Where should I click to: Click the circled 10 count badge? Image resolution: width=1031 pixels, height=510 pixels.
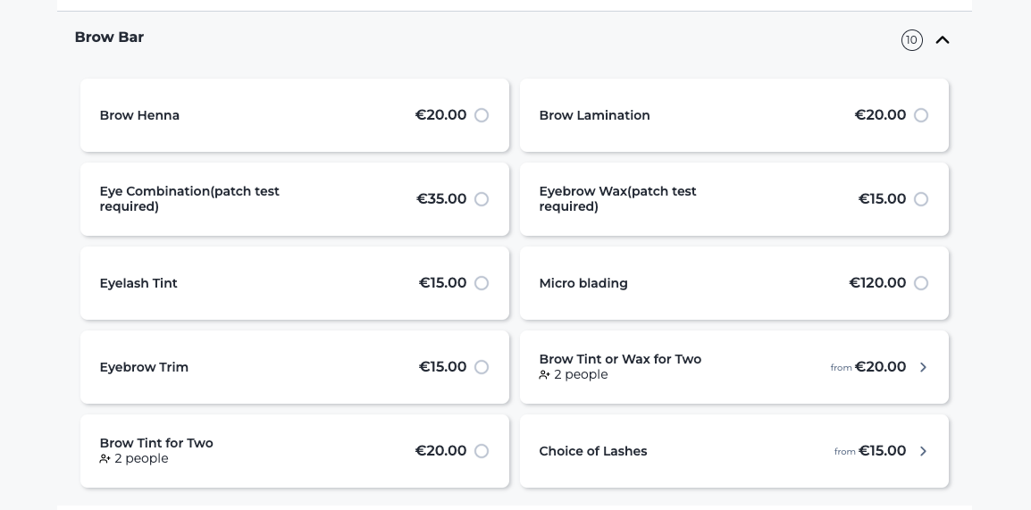pos(911,40)
